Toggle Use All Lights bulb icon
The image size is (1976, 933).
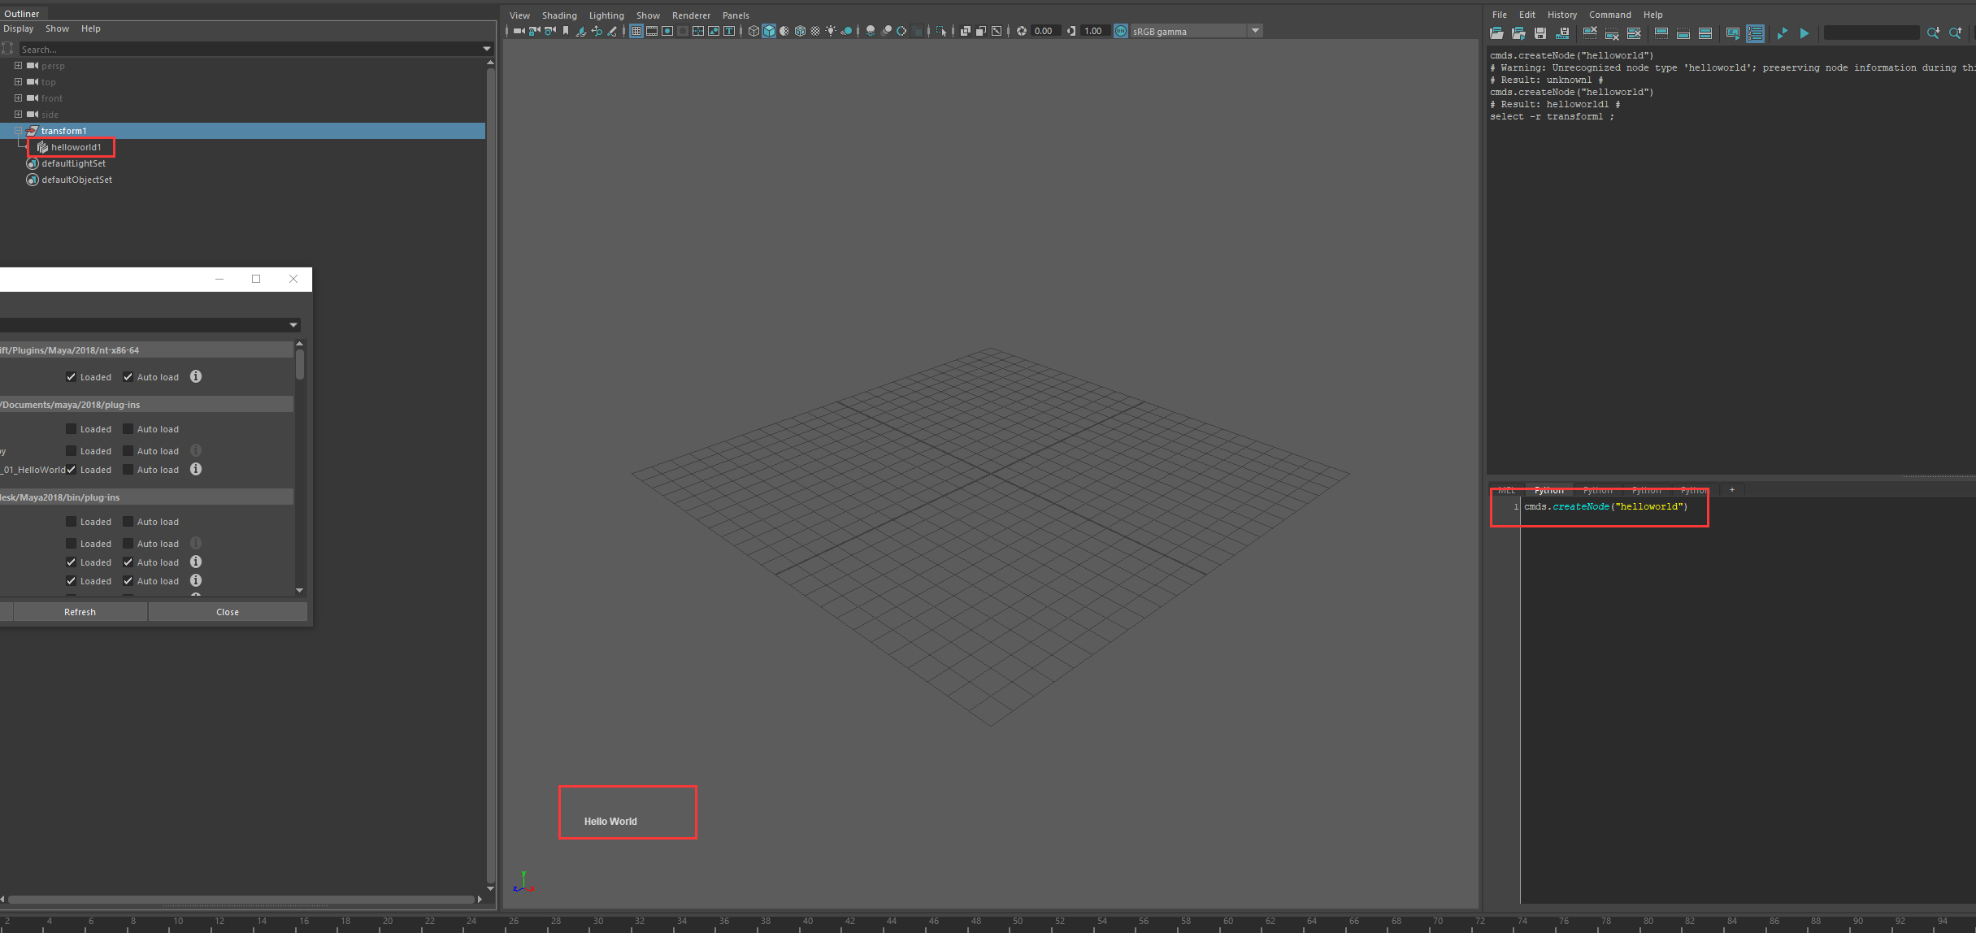(831, 31)
